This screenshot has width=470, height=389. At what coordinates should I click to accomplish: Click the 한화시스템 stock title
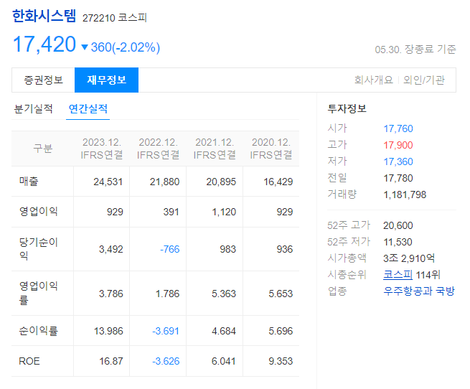44,16
